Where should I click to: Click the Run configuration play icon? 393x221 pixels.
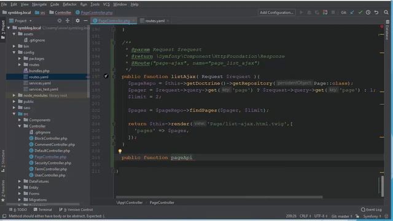302,12
